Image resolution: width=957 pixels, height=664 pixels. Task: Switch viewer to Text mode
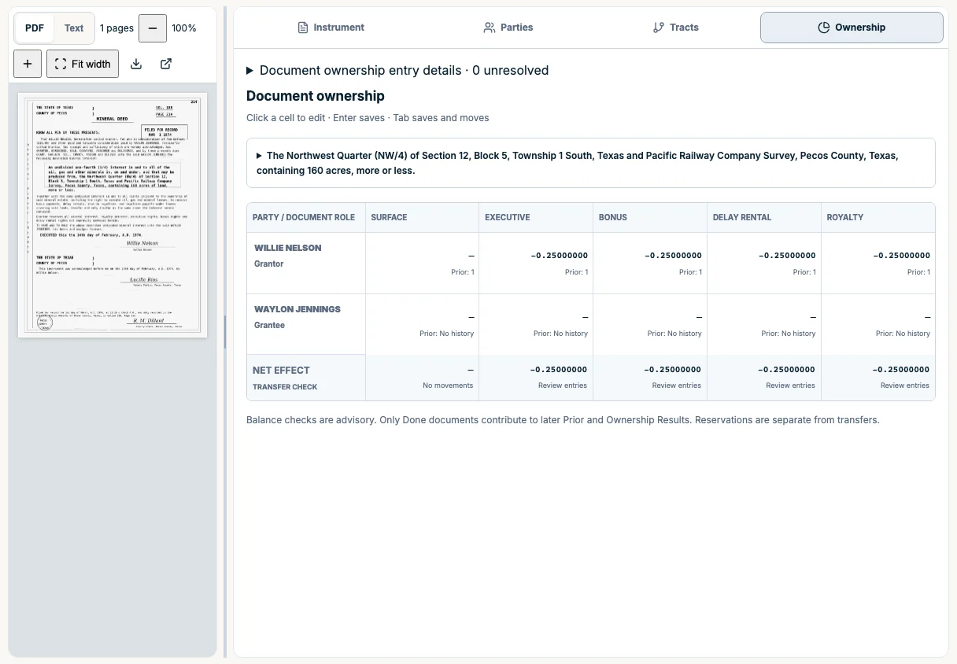tap(74, 28)
